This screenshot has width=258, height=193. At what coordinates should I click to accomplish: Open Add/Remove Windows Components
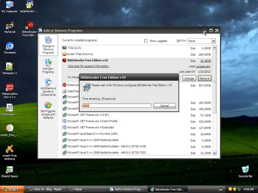pyautogui.click(x=48, y=87)
